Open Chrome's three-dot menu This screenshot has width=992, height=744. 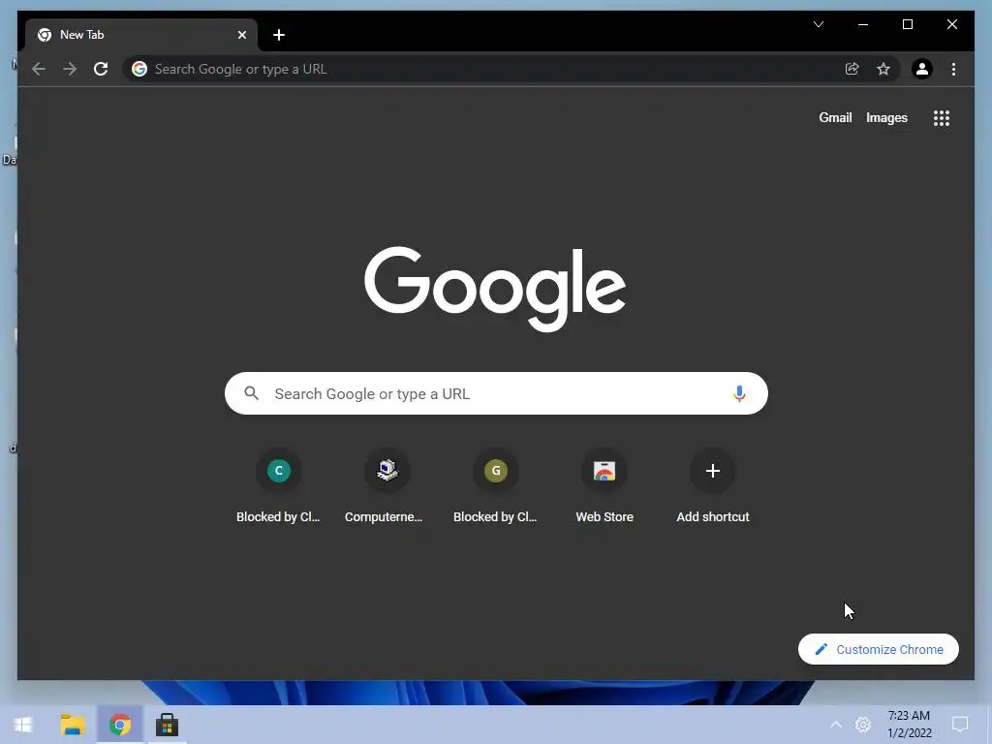(953, 69)
